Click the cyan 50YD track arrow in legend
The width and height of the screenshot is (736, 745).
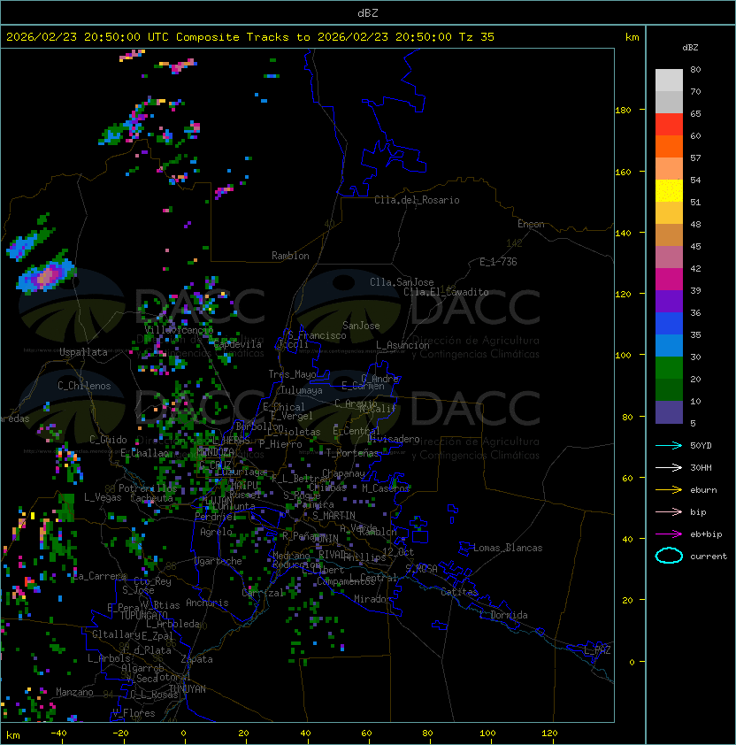[669, 445]
